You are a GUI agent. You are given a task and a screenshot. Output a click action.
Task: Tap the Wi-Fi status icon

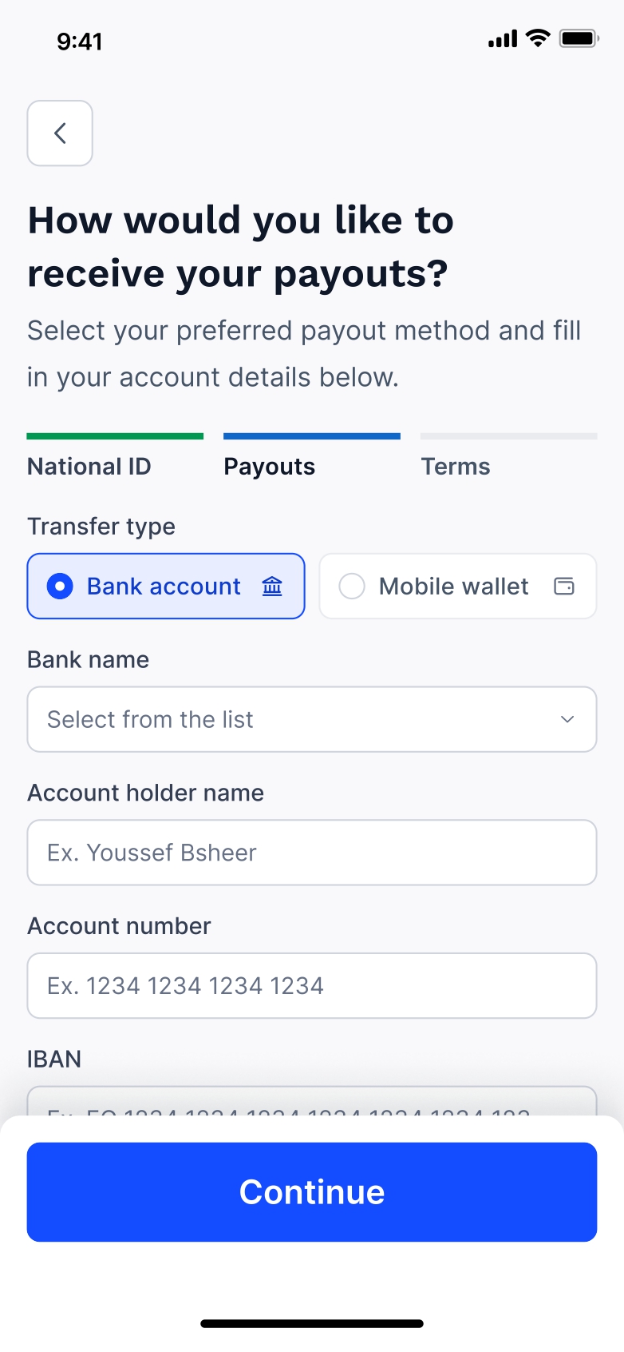539,38
